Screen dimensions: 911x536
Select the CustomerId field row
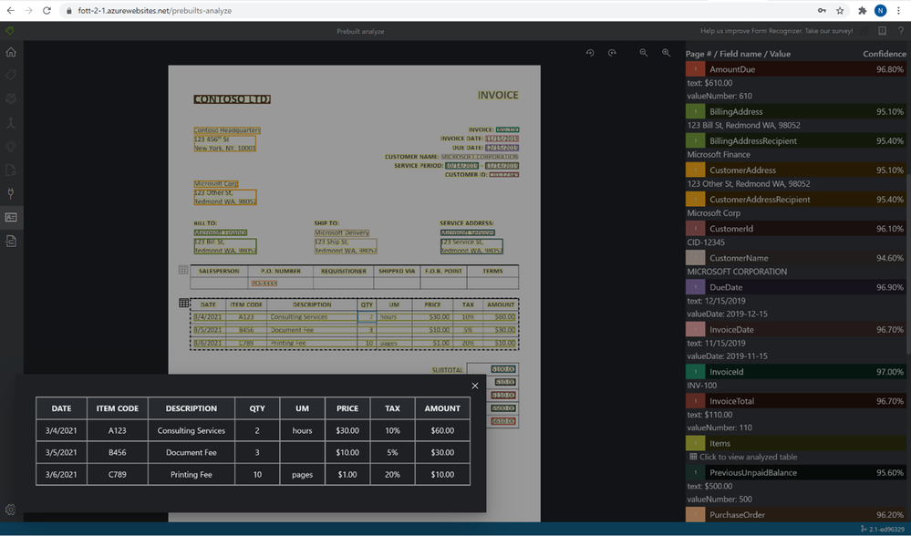pos(796,229)
